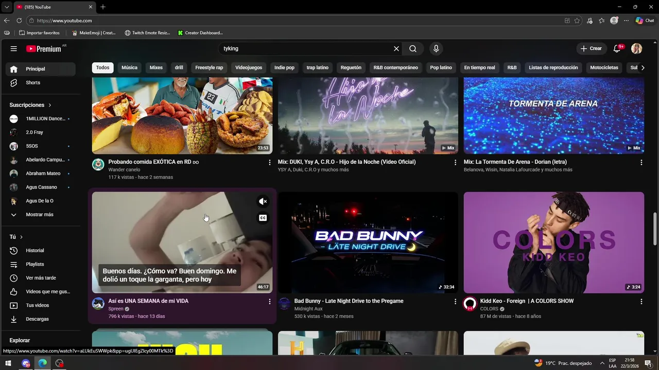
Task: Clear the search box with X icon
Action: pos(396,48)
